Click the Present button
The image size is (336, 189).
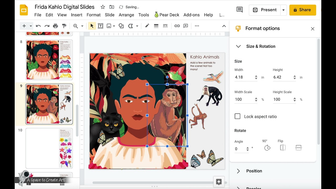click(265, 10)
